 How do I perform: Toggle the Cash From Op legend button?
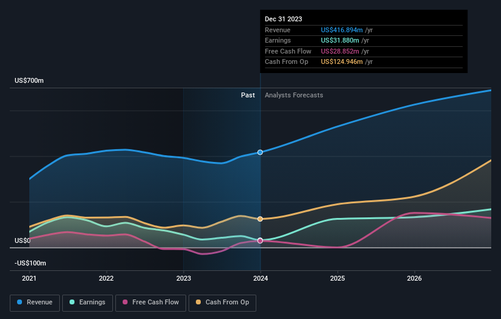point(222,303)
